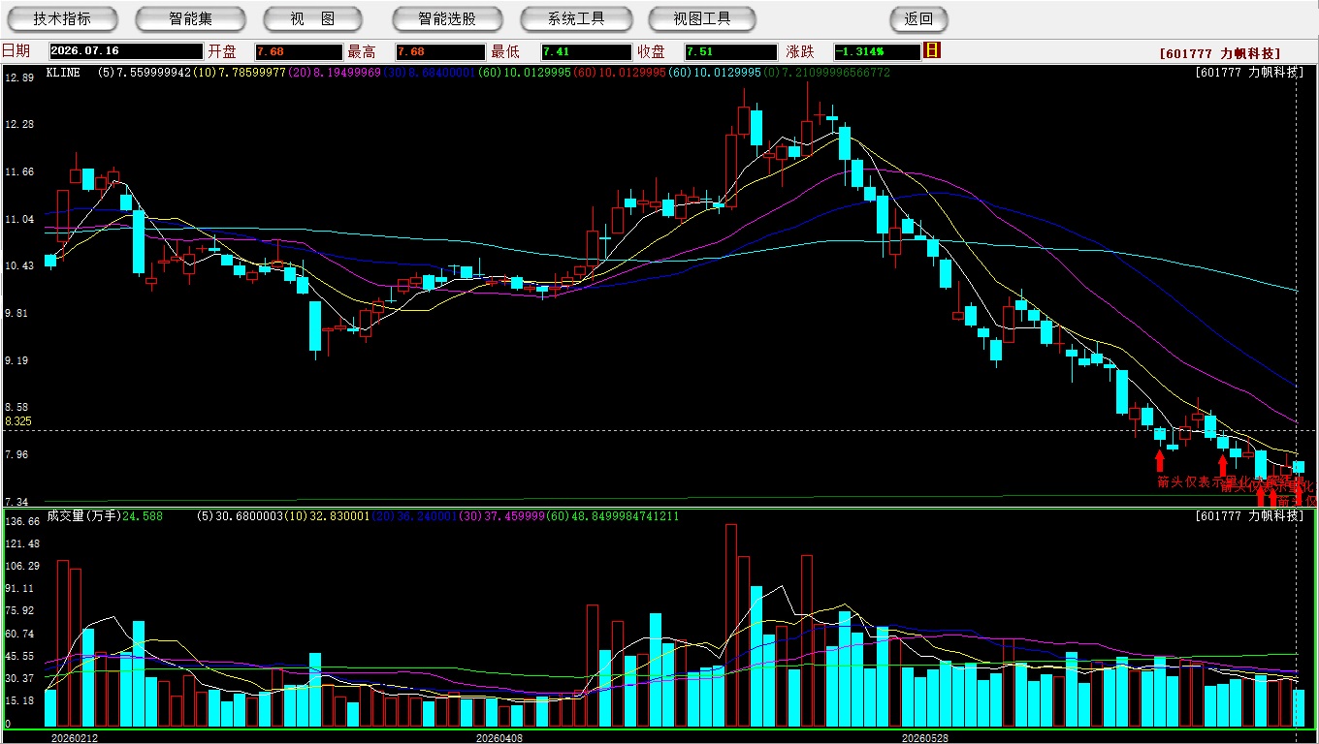Click the KLINE indicator label
Screen dimensions: 1319x744
pyautogui.click(x=62, y=73)
